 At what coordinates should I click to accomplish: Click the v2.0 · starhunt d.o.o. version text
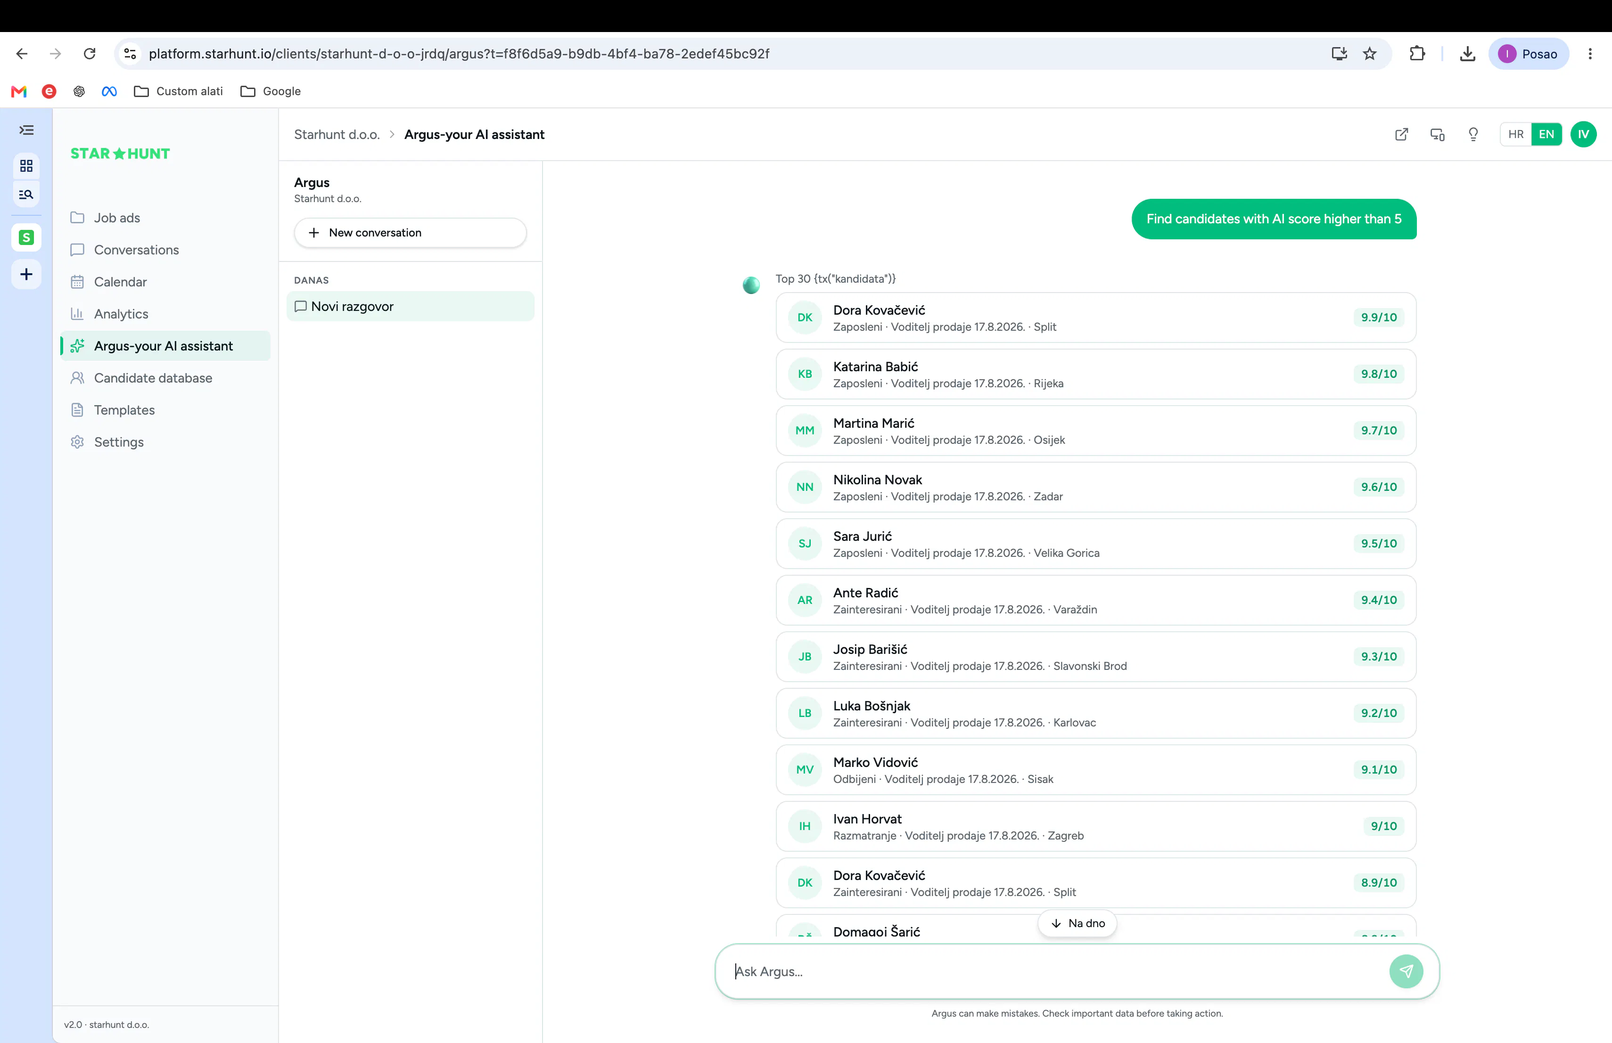pyautogui.click(x=107, y=1025)
